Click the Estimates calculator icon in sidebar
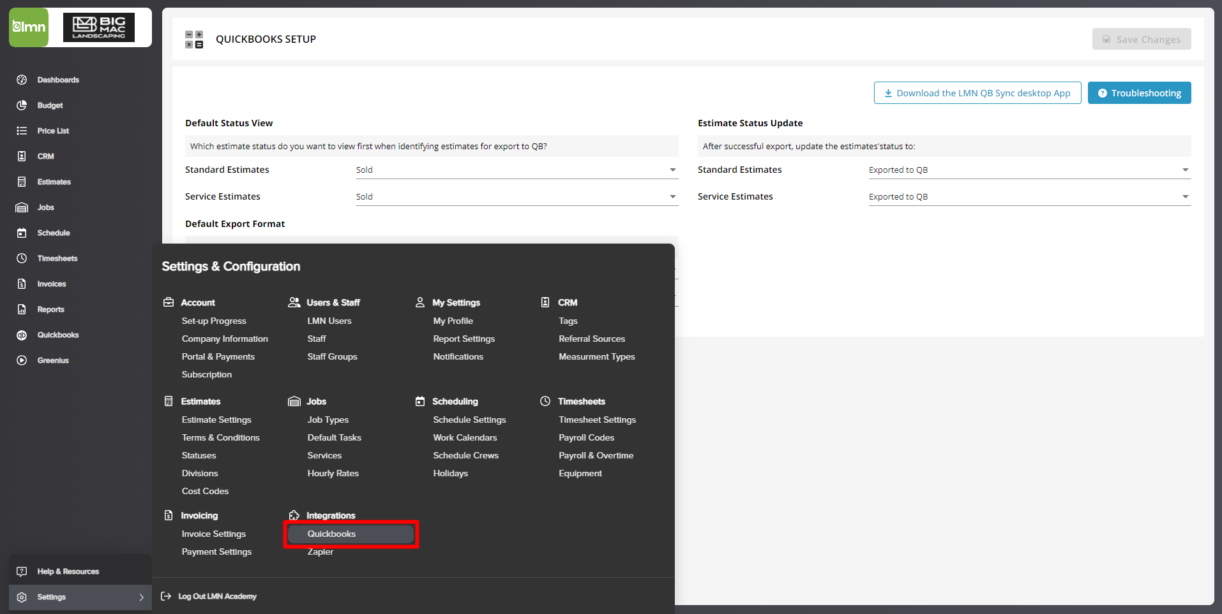The image size is (1222, 614). 22,182
